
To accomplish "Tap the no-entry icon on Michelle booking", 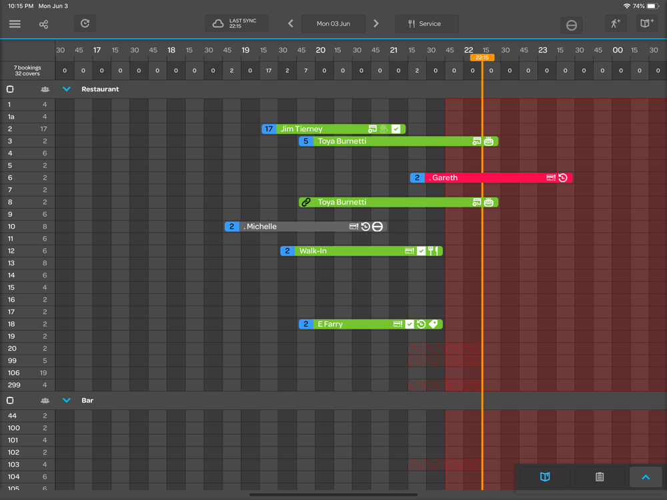I will (x=378, y=227).
